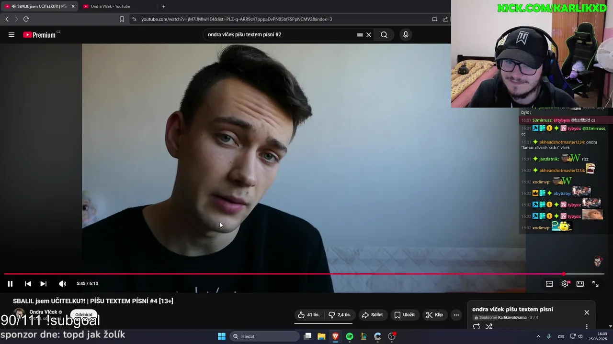The height and width of the screenshot is (344, 613).
Task: Install the app from address bar icon
Action: coord(434,19)
